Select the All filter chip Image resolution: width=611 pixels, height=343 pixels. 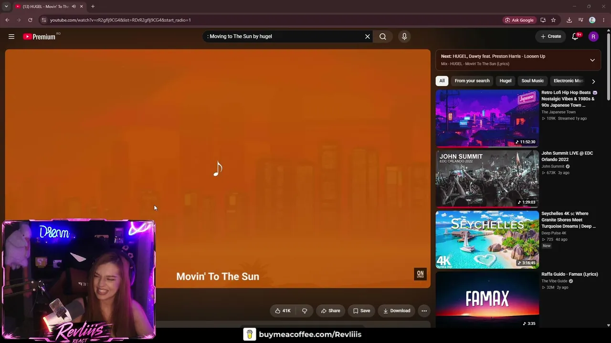(x=442, y=81)
